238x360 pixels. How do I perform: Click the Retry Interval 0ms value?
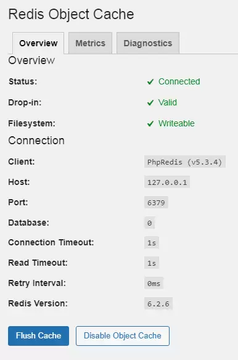[x=154, y=284]
